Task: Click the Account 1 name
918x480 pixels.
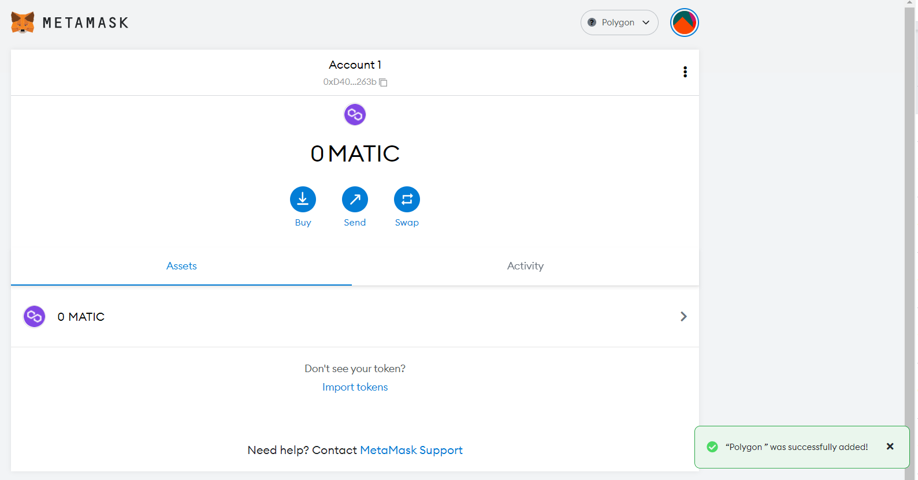Action: (355, 65)
